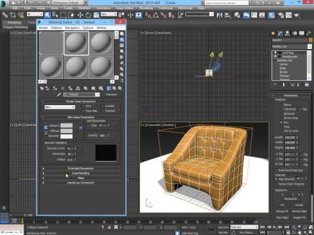Screen dimensions: 314x235
Task: Open the Navigation menu in Material Editor
Action: click(72, 28)
